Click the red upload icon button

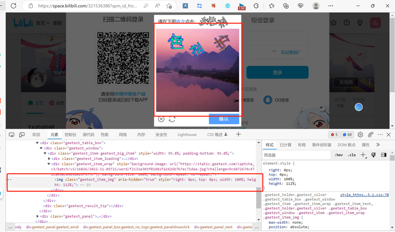click(x=375, y=23)
